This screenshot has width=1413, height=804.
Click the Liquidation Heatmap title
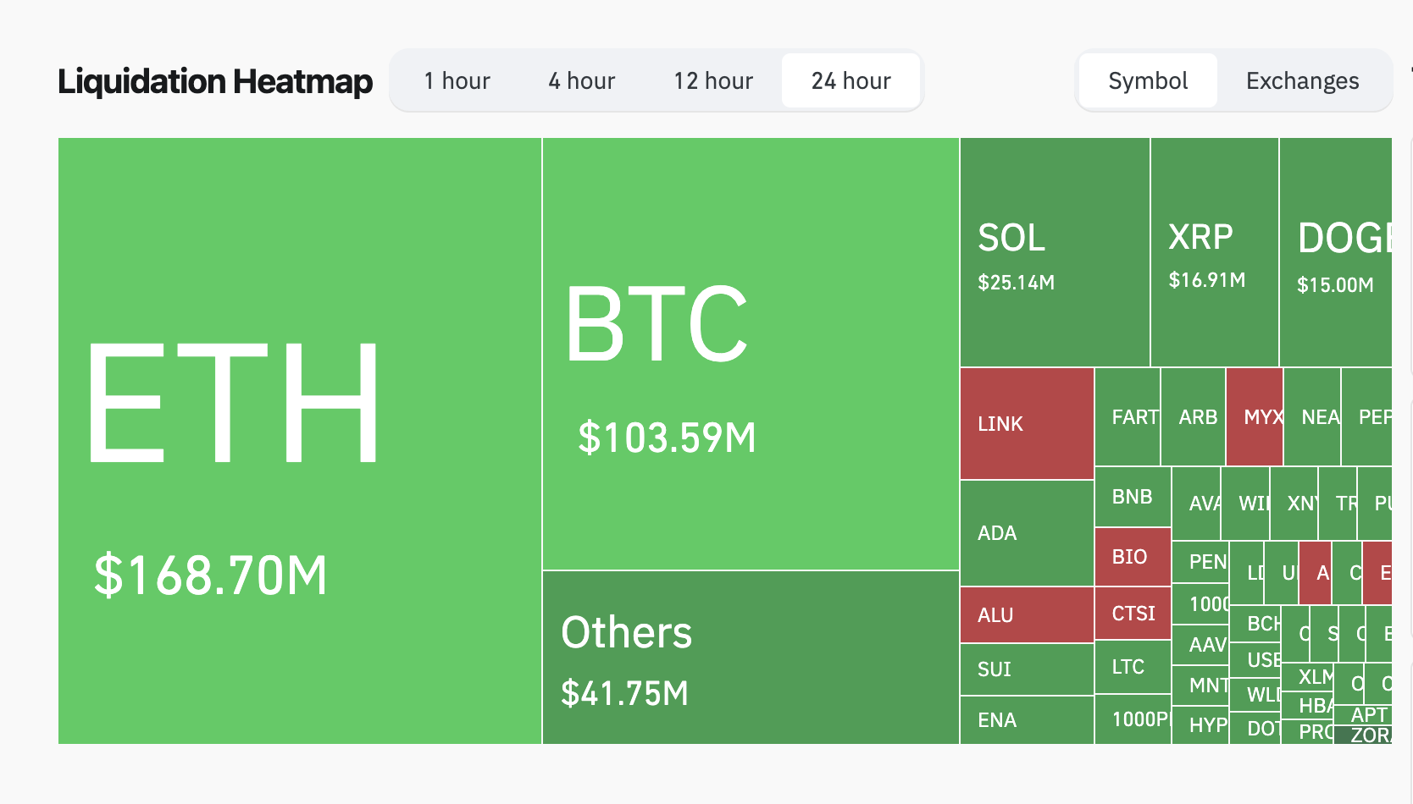pos(215,80)
